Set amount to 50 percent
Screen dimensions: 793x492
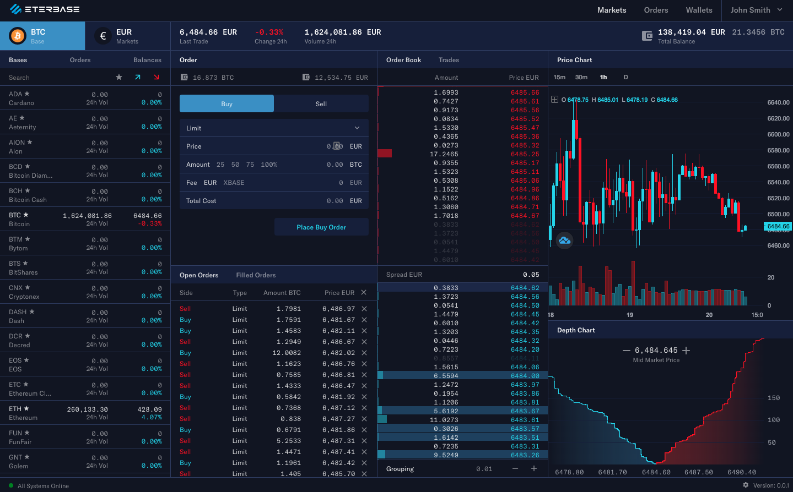pos(235,165)
